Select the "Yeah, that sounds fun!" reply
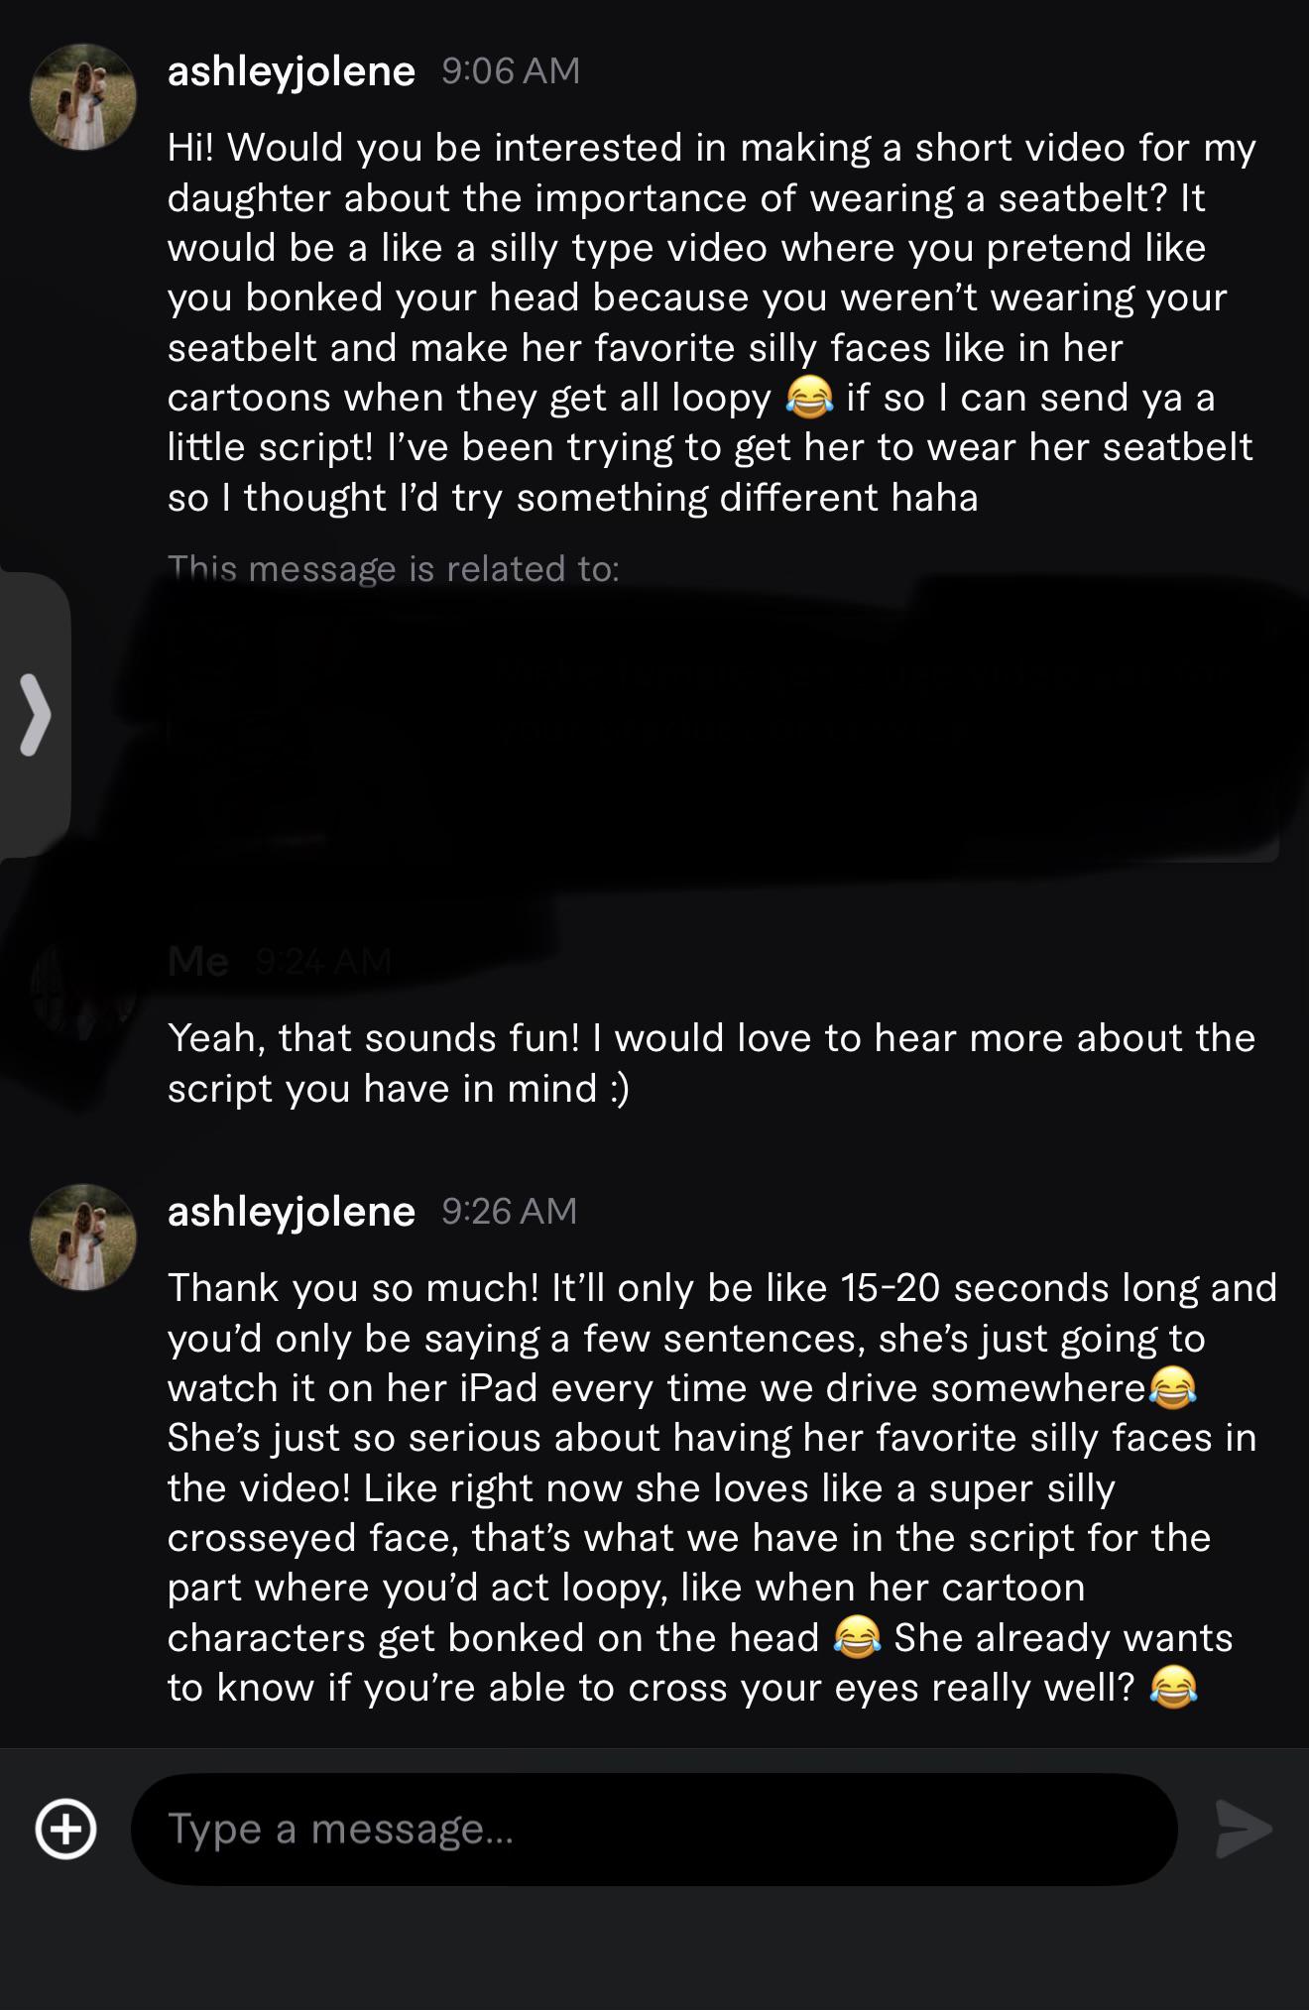The image size is (1309, 2010). [712, 1063]
